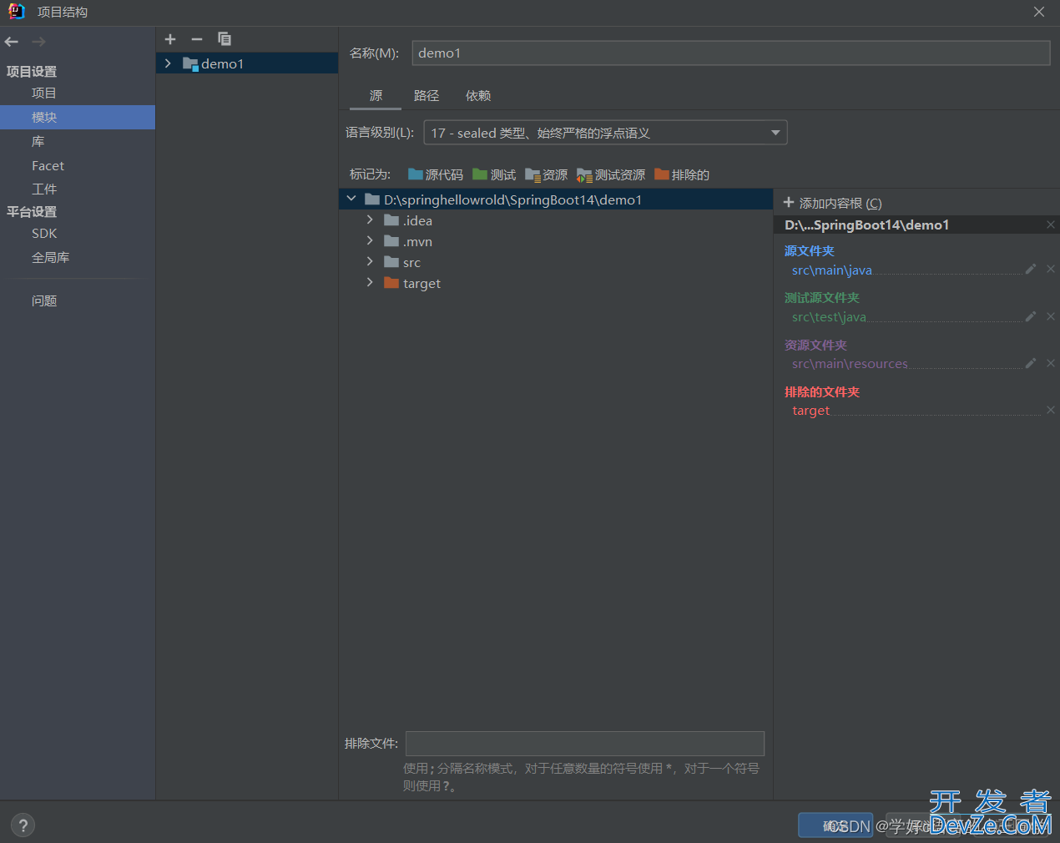Add a new module with plus icon
Image resolution: width=1060 pixels, height=843 pixels.
point(170,39)
